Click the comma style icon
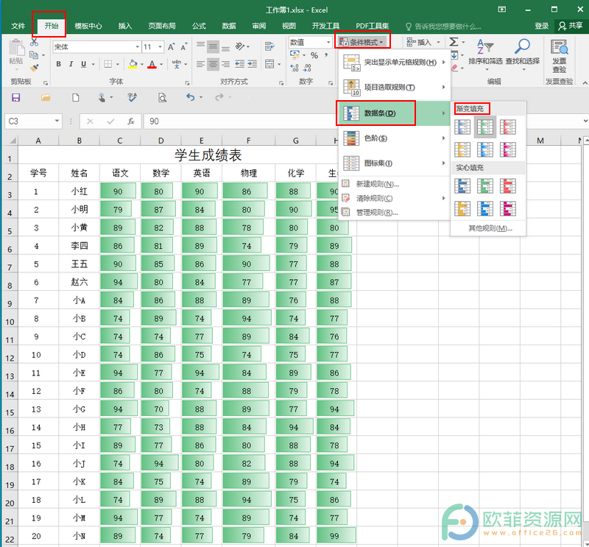Viewport: 589px width, 547px height. click(x=326, y=56)
